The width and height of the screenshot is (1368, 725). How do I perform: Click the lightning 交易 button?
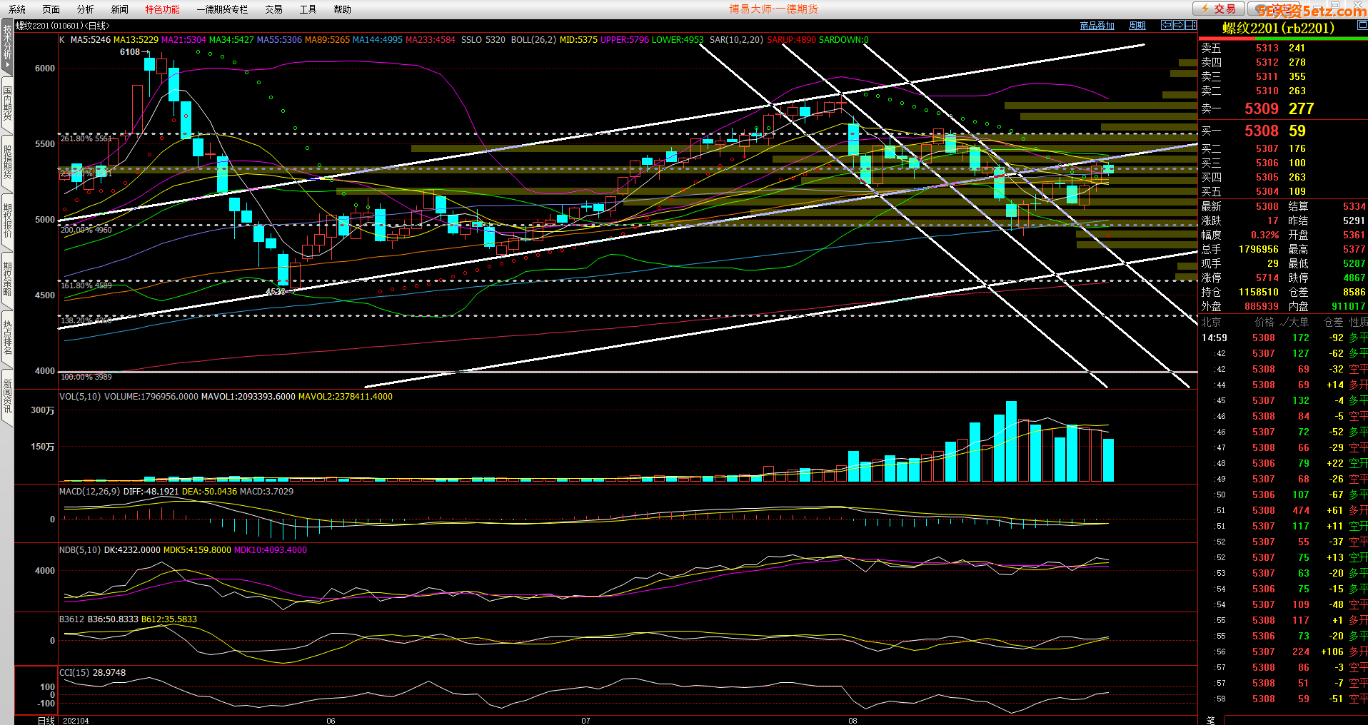[x=1218, y=9]
